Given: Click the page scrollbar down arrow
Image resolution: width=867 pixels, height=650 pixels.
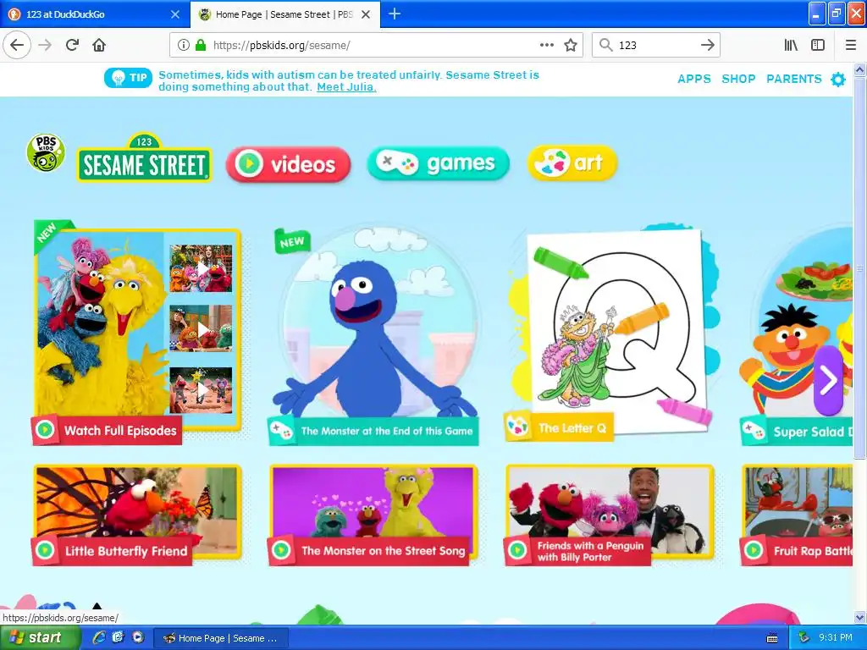Looking at the screenshot, I should point(860,617).
